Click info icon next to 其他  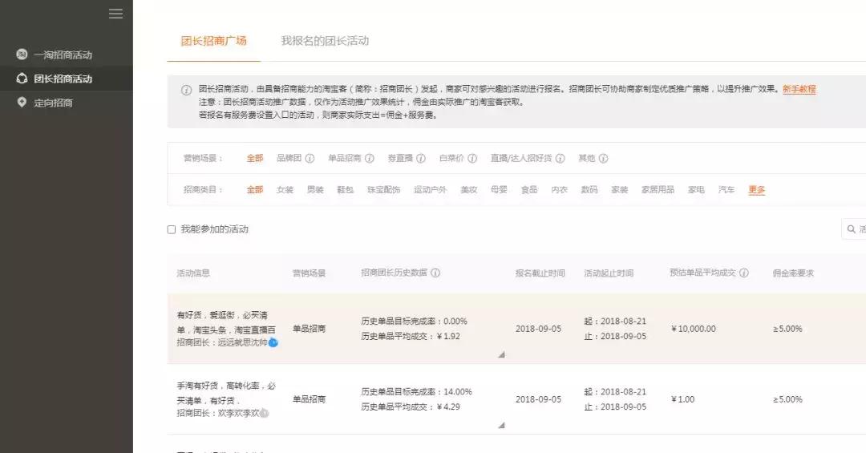[x=604, y=159]
